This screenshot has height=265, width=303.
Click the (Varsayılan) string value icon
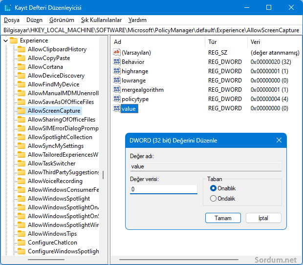point(116,52)
